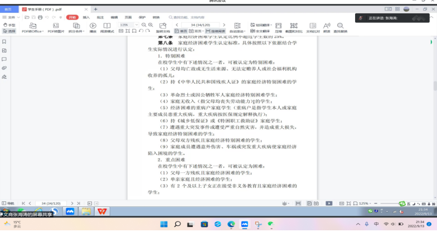This screenshot has height=232, width=437.
Task: Switch to the 保护 tab
Action: point(142,17)
